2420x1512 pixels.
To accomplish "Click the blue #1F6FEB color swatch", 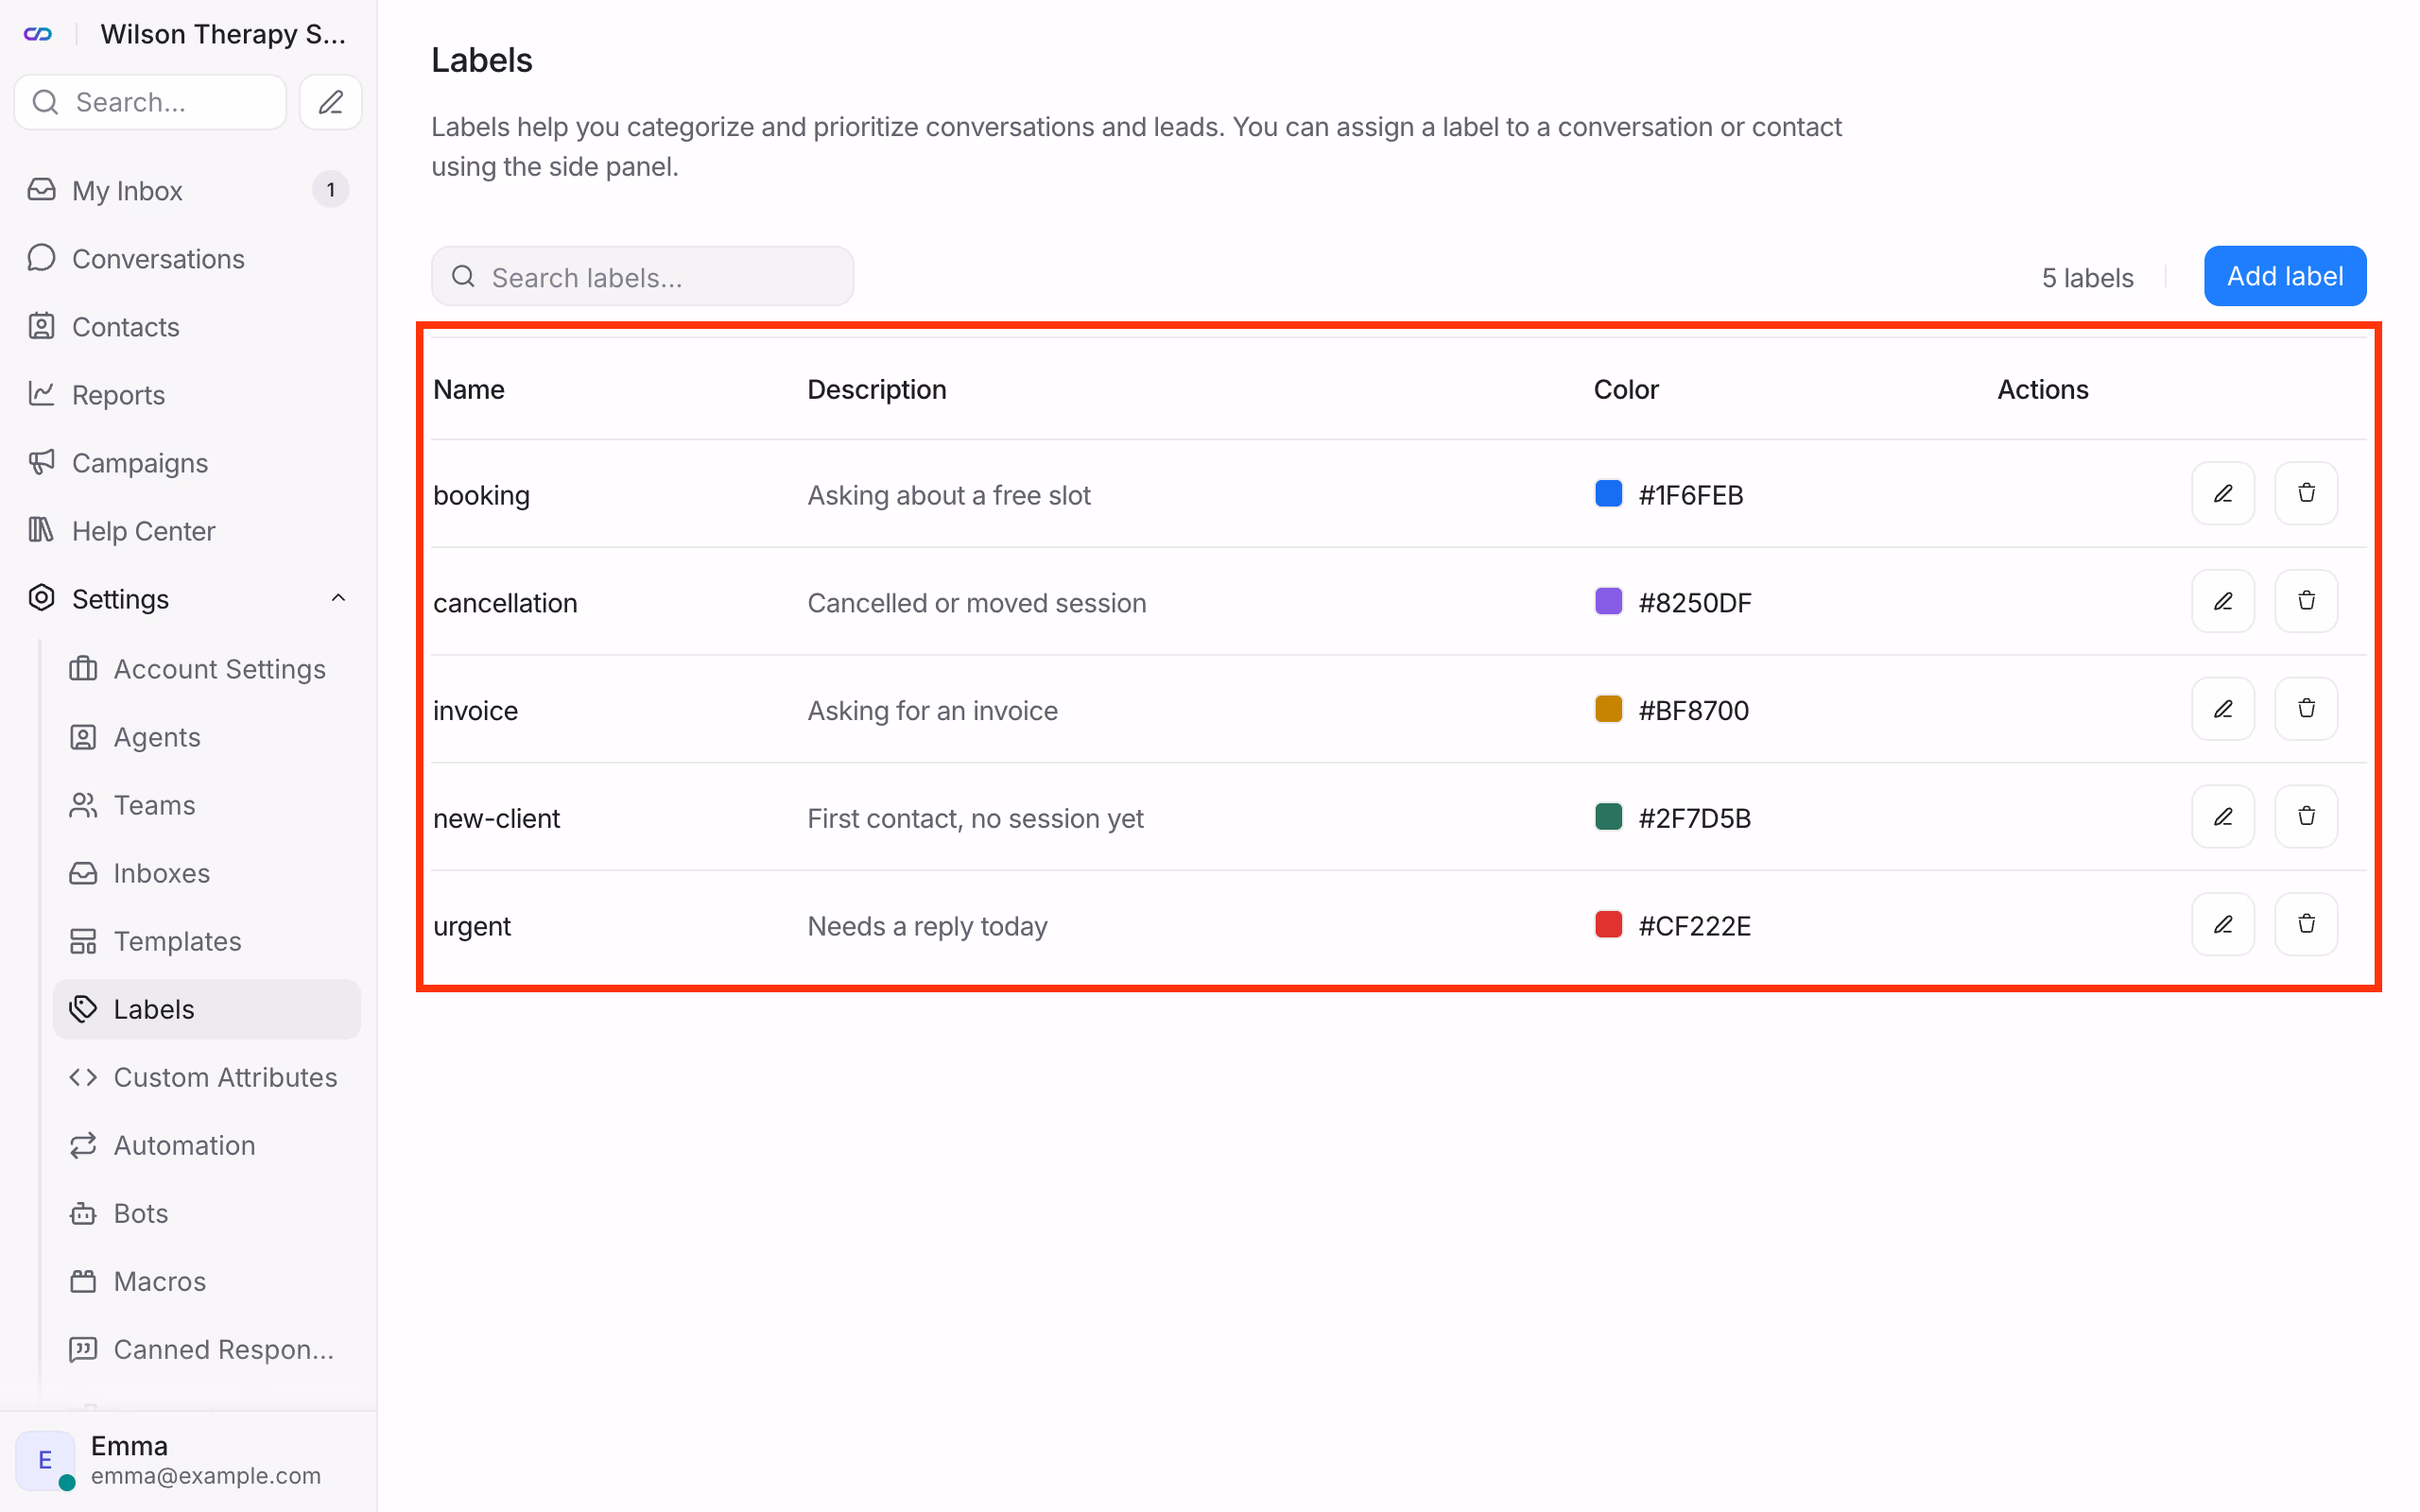I will [1608, 494].
